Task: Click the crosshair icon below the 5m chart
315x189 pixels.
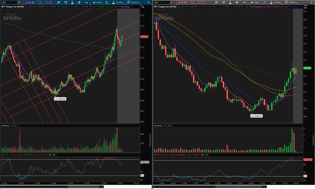Action: pos(281,187)
